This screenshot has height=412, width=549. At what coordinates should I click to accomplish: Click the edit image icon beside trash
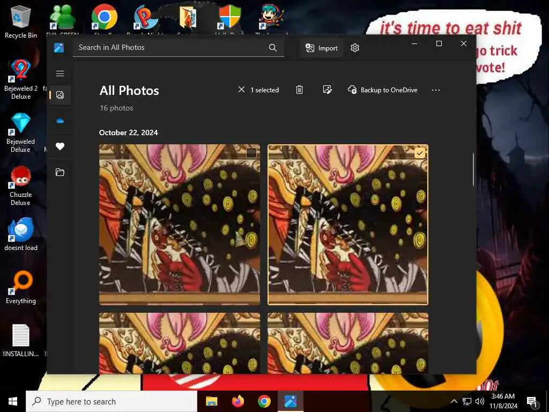point(328,90)
